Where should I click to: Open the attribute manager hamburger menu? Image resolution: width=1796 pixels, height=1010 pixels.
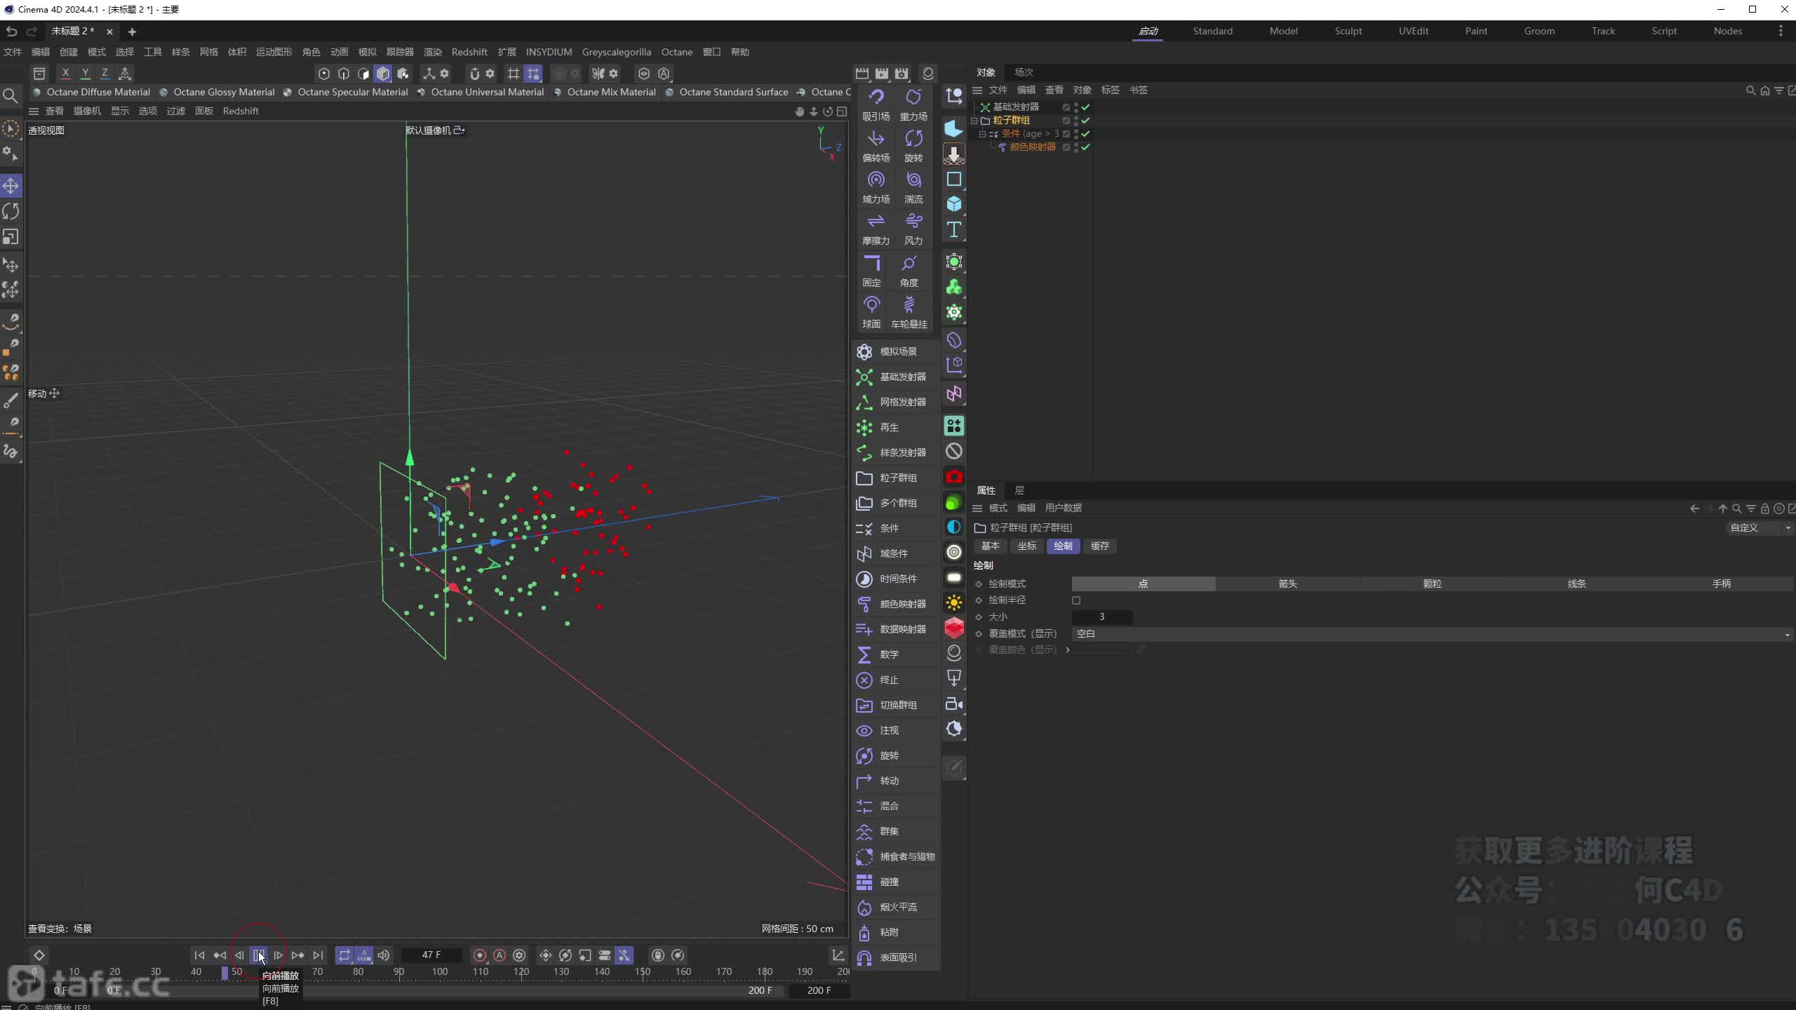[977, 508]
